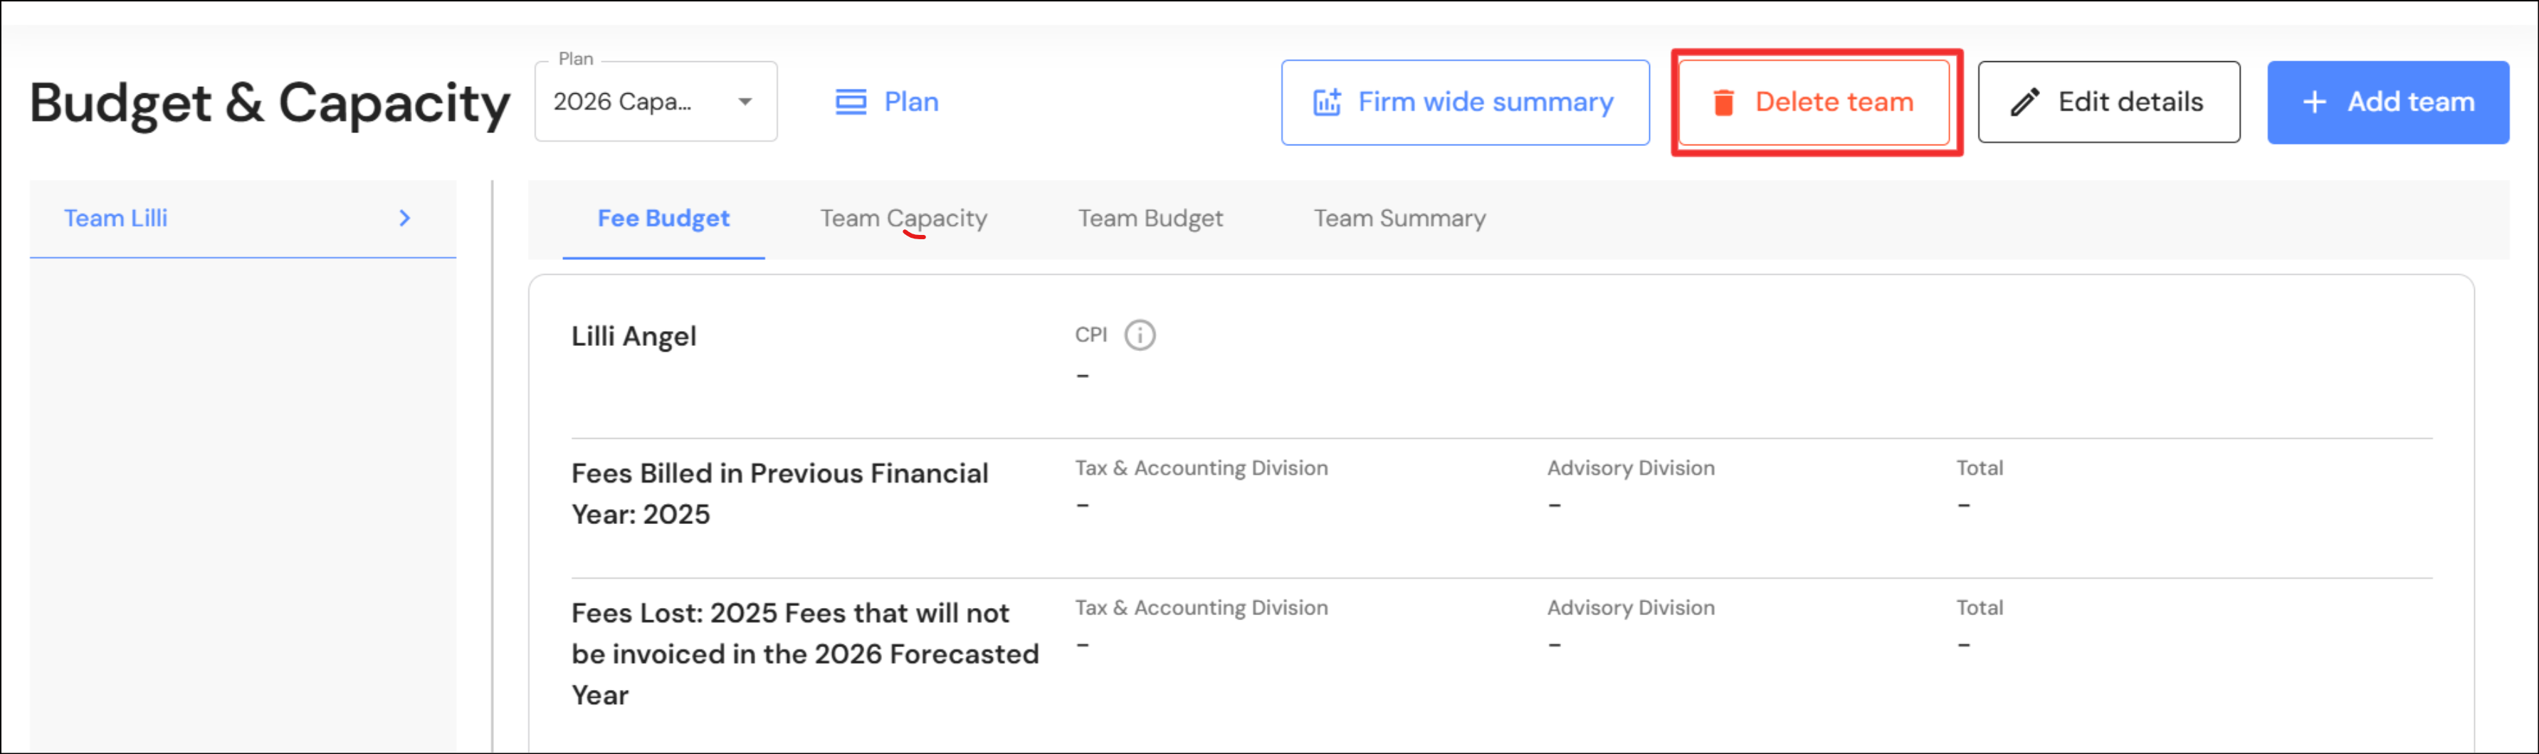Click the trash icon on Delete team
The height and width of the screenshot is (754, 2539).
pos(1723,103)
